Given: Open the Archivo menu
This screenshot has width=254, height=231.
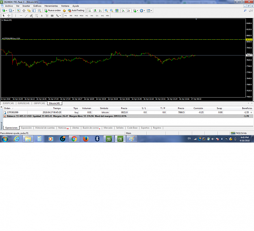Looking at the screenshot, I should 9,6.
